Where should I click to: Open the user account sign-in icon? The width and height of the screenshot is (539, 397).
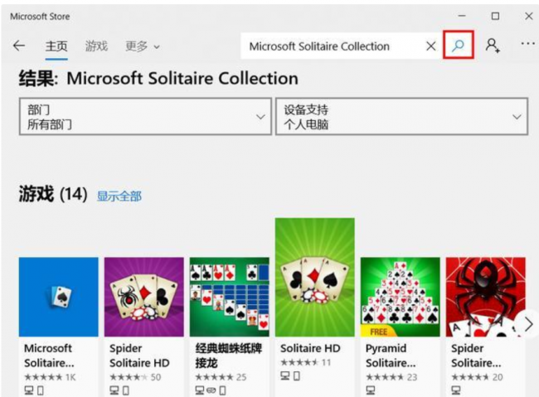click(x=493, y=46)
